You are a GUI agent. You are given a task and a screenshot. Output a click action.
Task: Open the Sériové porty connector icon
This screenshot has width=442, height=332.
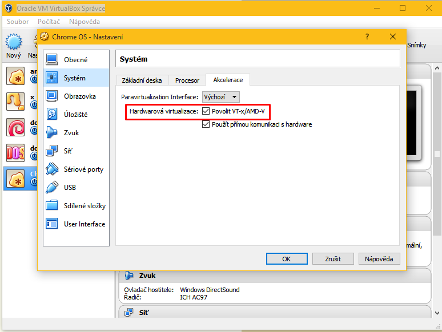pyautogui.click(x=52, y=169)
